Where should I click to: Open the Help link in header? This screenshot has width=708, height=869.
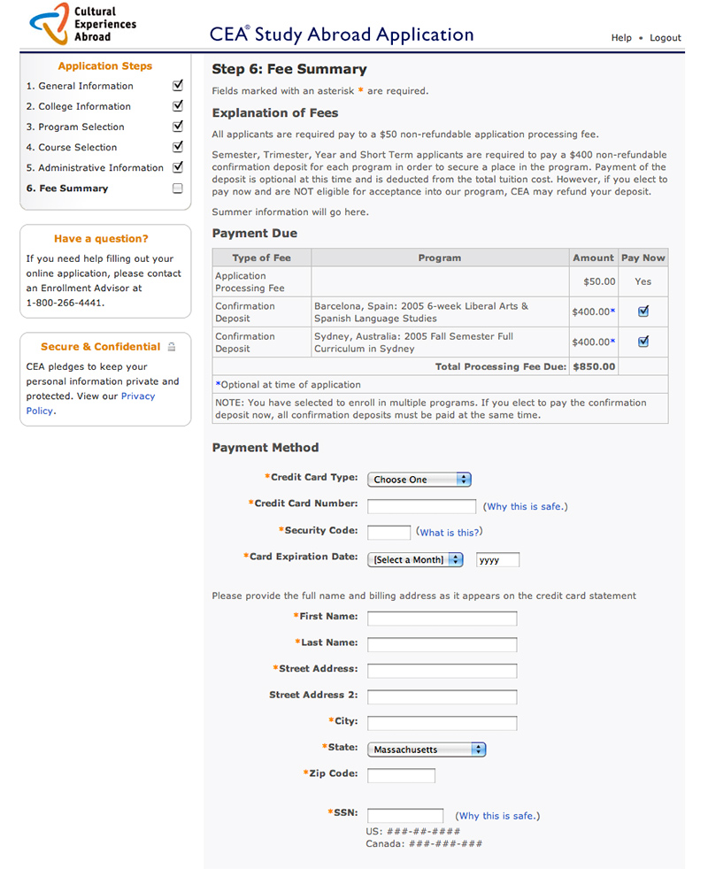point(621,38)
